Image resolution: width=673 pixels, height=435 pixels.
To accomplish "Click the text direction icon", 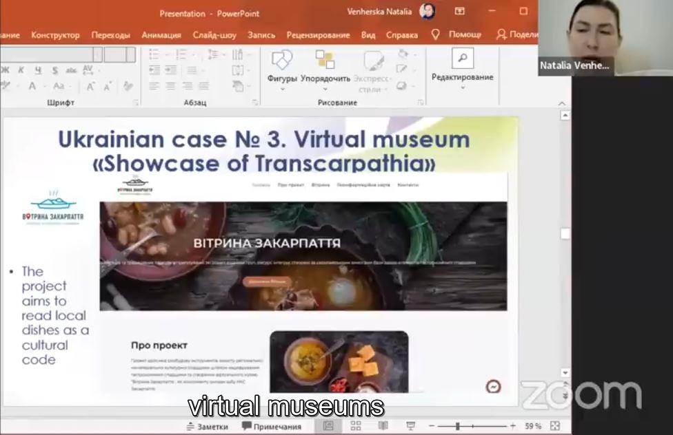I will [x=237, y=54].
